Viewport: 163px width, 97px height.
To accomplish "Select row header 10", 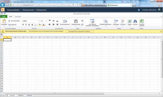I will [2, 63].
